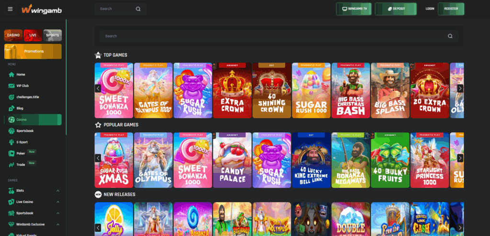This screenshot has width=490, height=236.
Task: Open the hamburger menu icon
Action: click(10, 9)
